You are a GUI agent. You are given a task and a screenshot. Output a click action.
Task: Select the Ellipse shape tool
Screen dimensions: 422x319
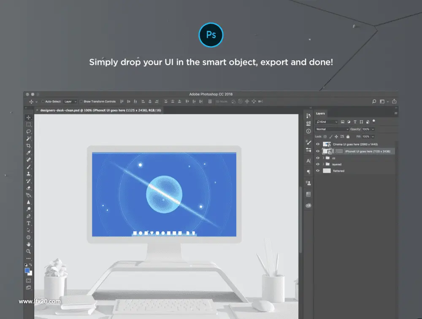point(28,237)
